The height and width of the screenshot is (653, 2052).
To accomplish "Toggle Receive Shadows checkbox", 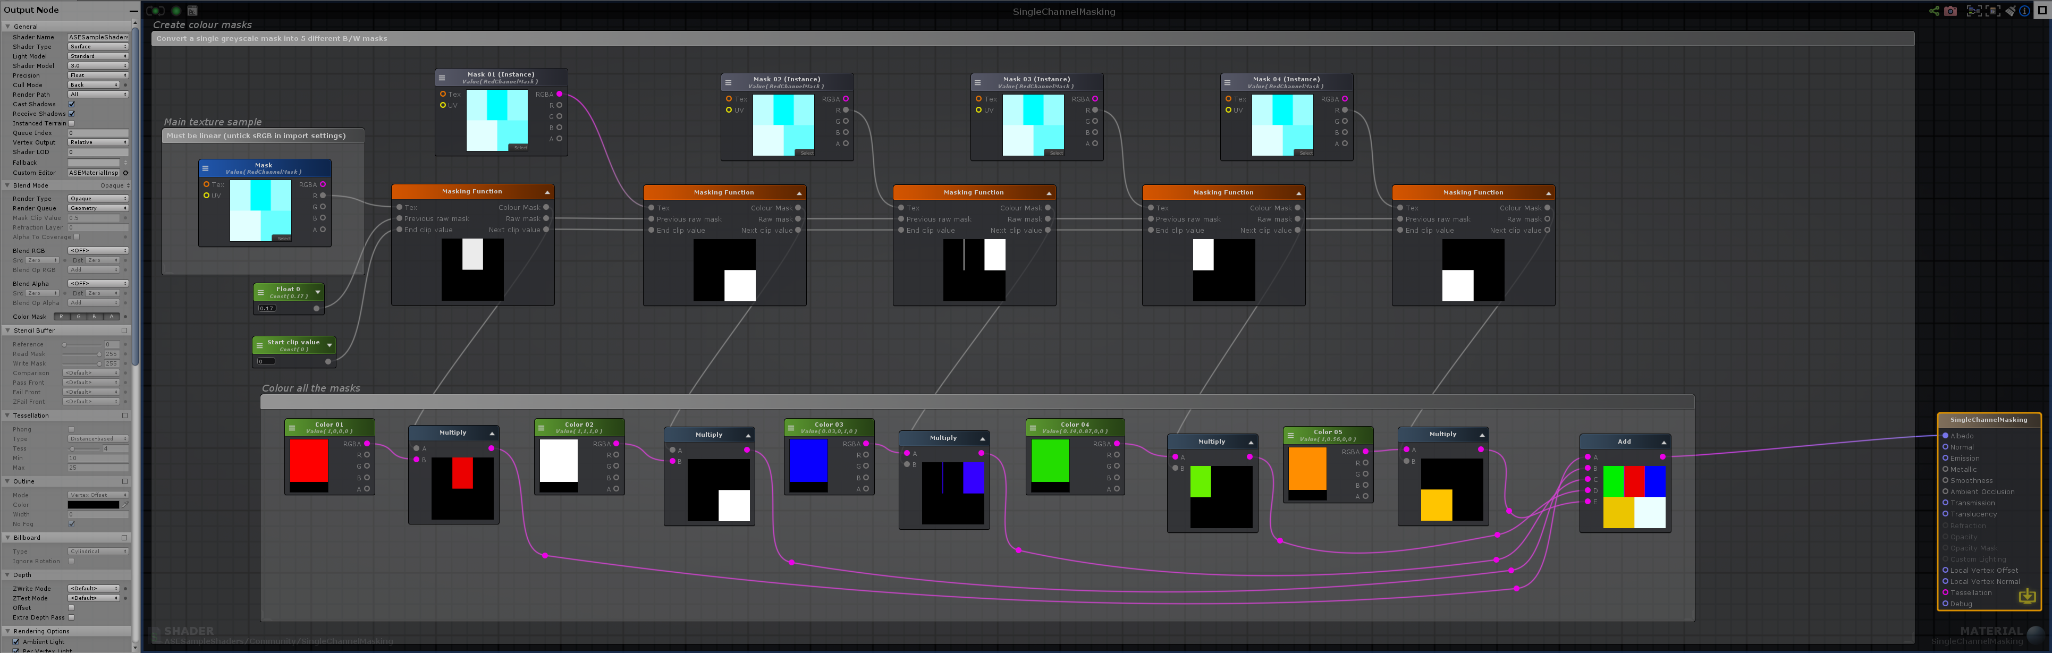I will point(72,114).
